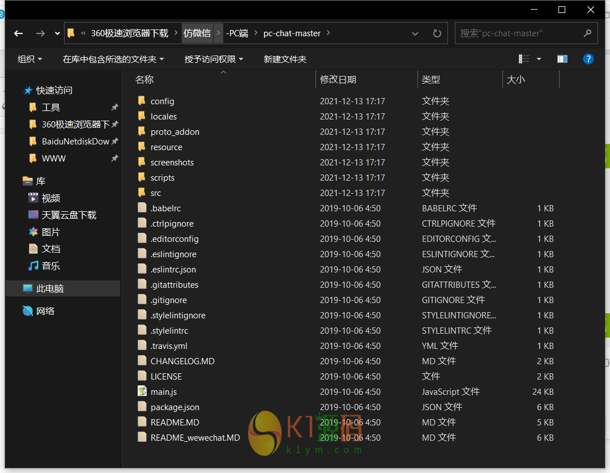Sort files by 修改日期 column header
This screenshot has height=473, width=610.
(x=338, y=80)
